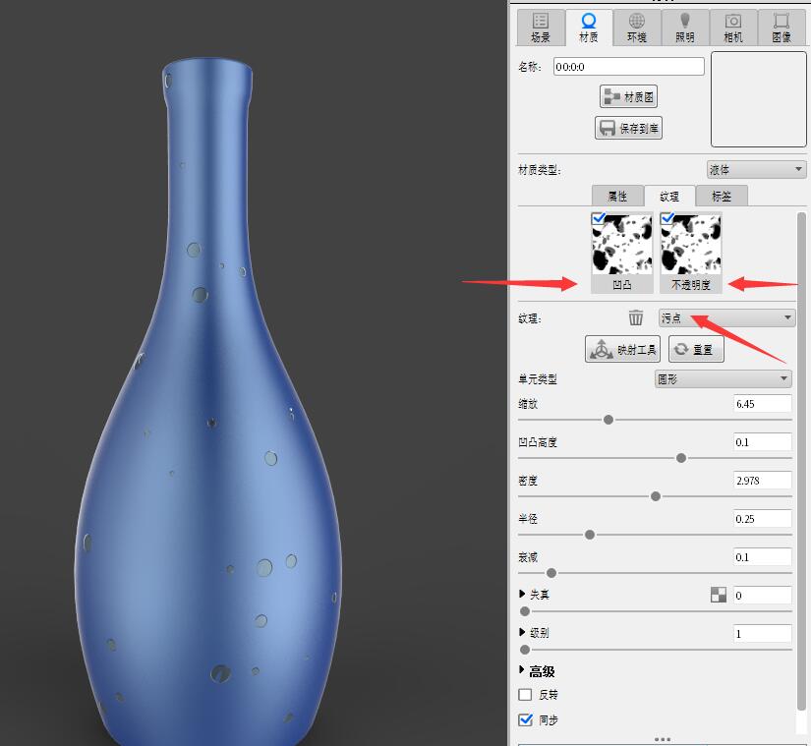Click the 映射工具 mapping tool button
The height and width of the screenshot is (746, 811).
(622, 349)
